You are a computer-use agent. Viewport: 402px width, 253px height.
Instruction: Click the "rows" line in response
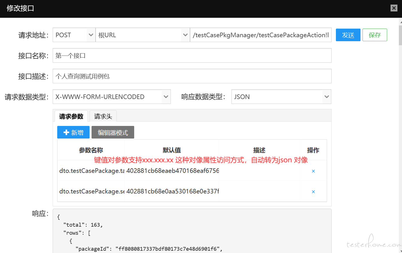click(x=77, y=233)
